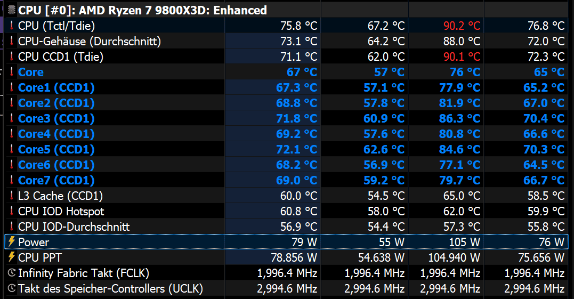Click the 60.8 °C IOD Hotspot current value
574x299 pixels.
[298, 211]
